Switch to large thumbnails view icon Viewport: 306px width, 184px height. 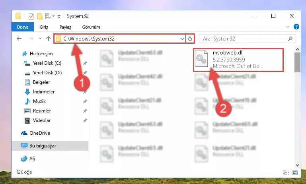click(295, 172)
